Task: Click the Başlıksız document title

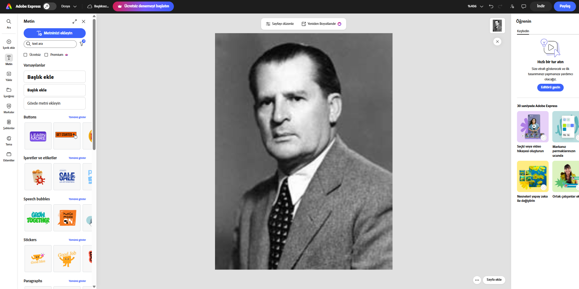Action: coord(101,6)
